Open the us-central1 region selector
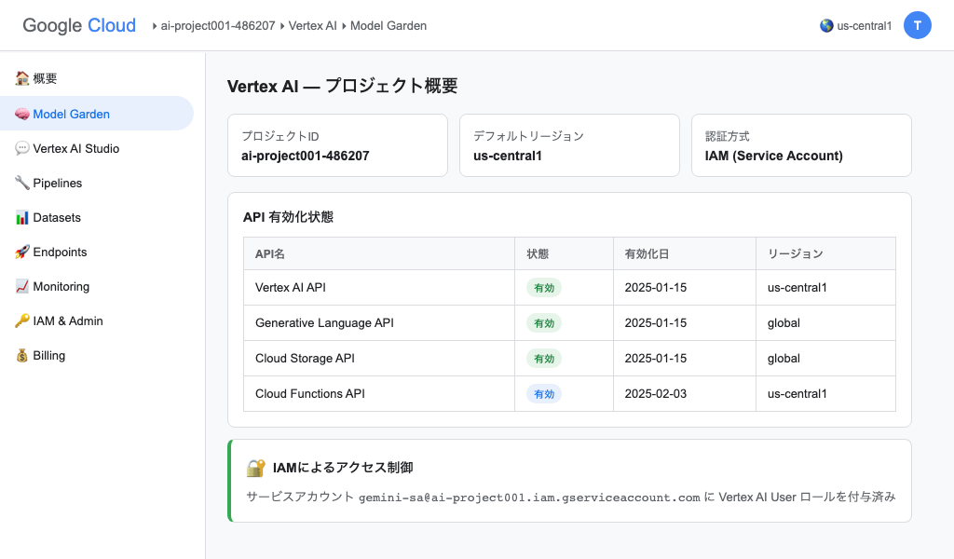 coord(855,25)
